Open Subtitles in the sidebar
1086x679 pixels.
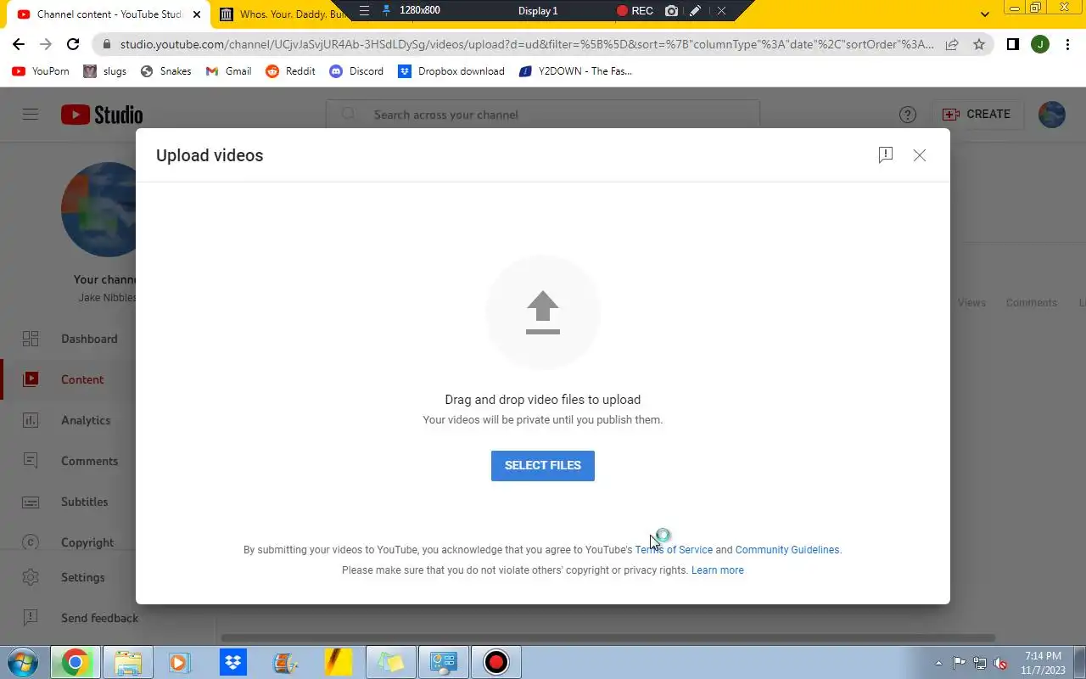[84, 502]
